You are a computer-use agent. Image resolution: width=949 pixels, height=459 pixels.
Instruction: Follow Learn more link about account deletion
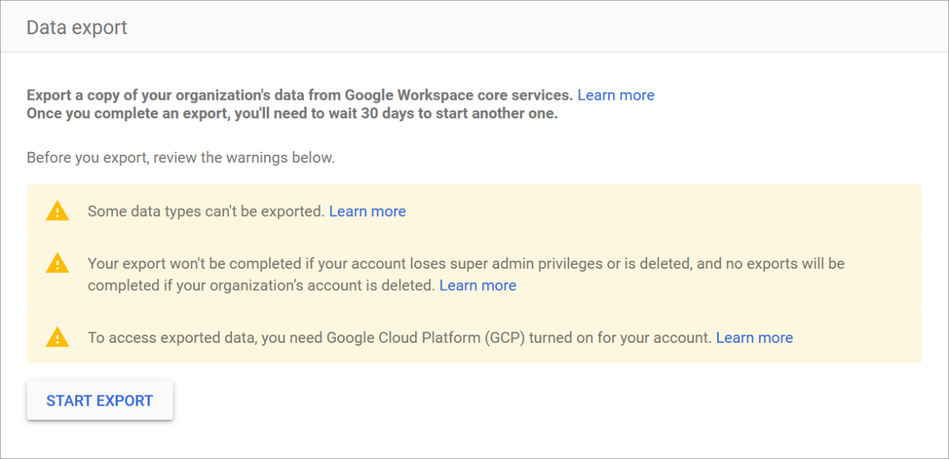click(477, 285)
